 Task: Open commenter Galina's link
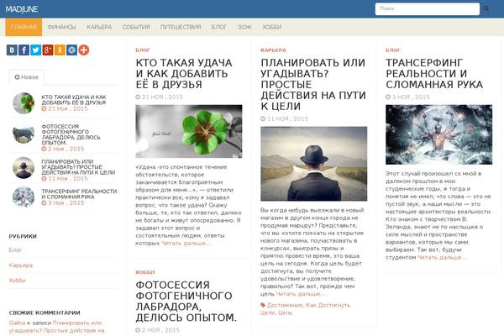(x=17, y=323)
